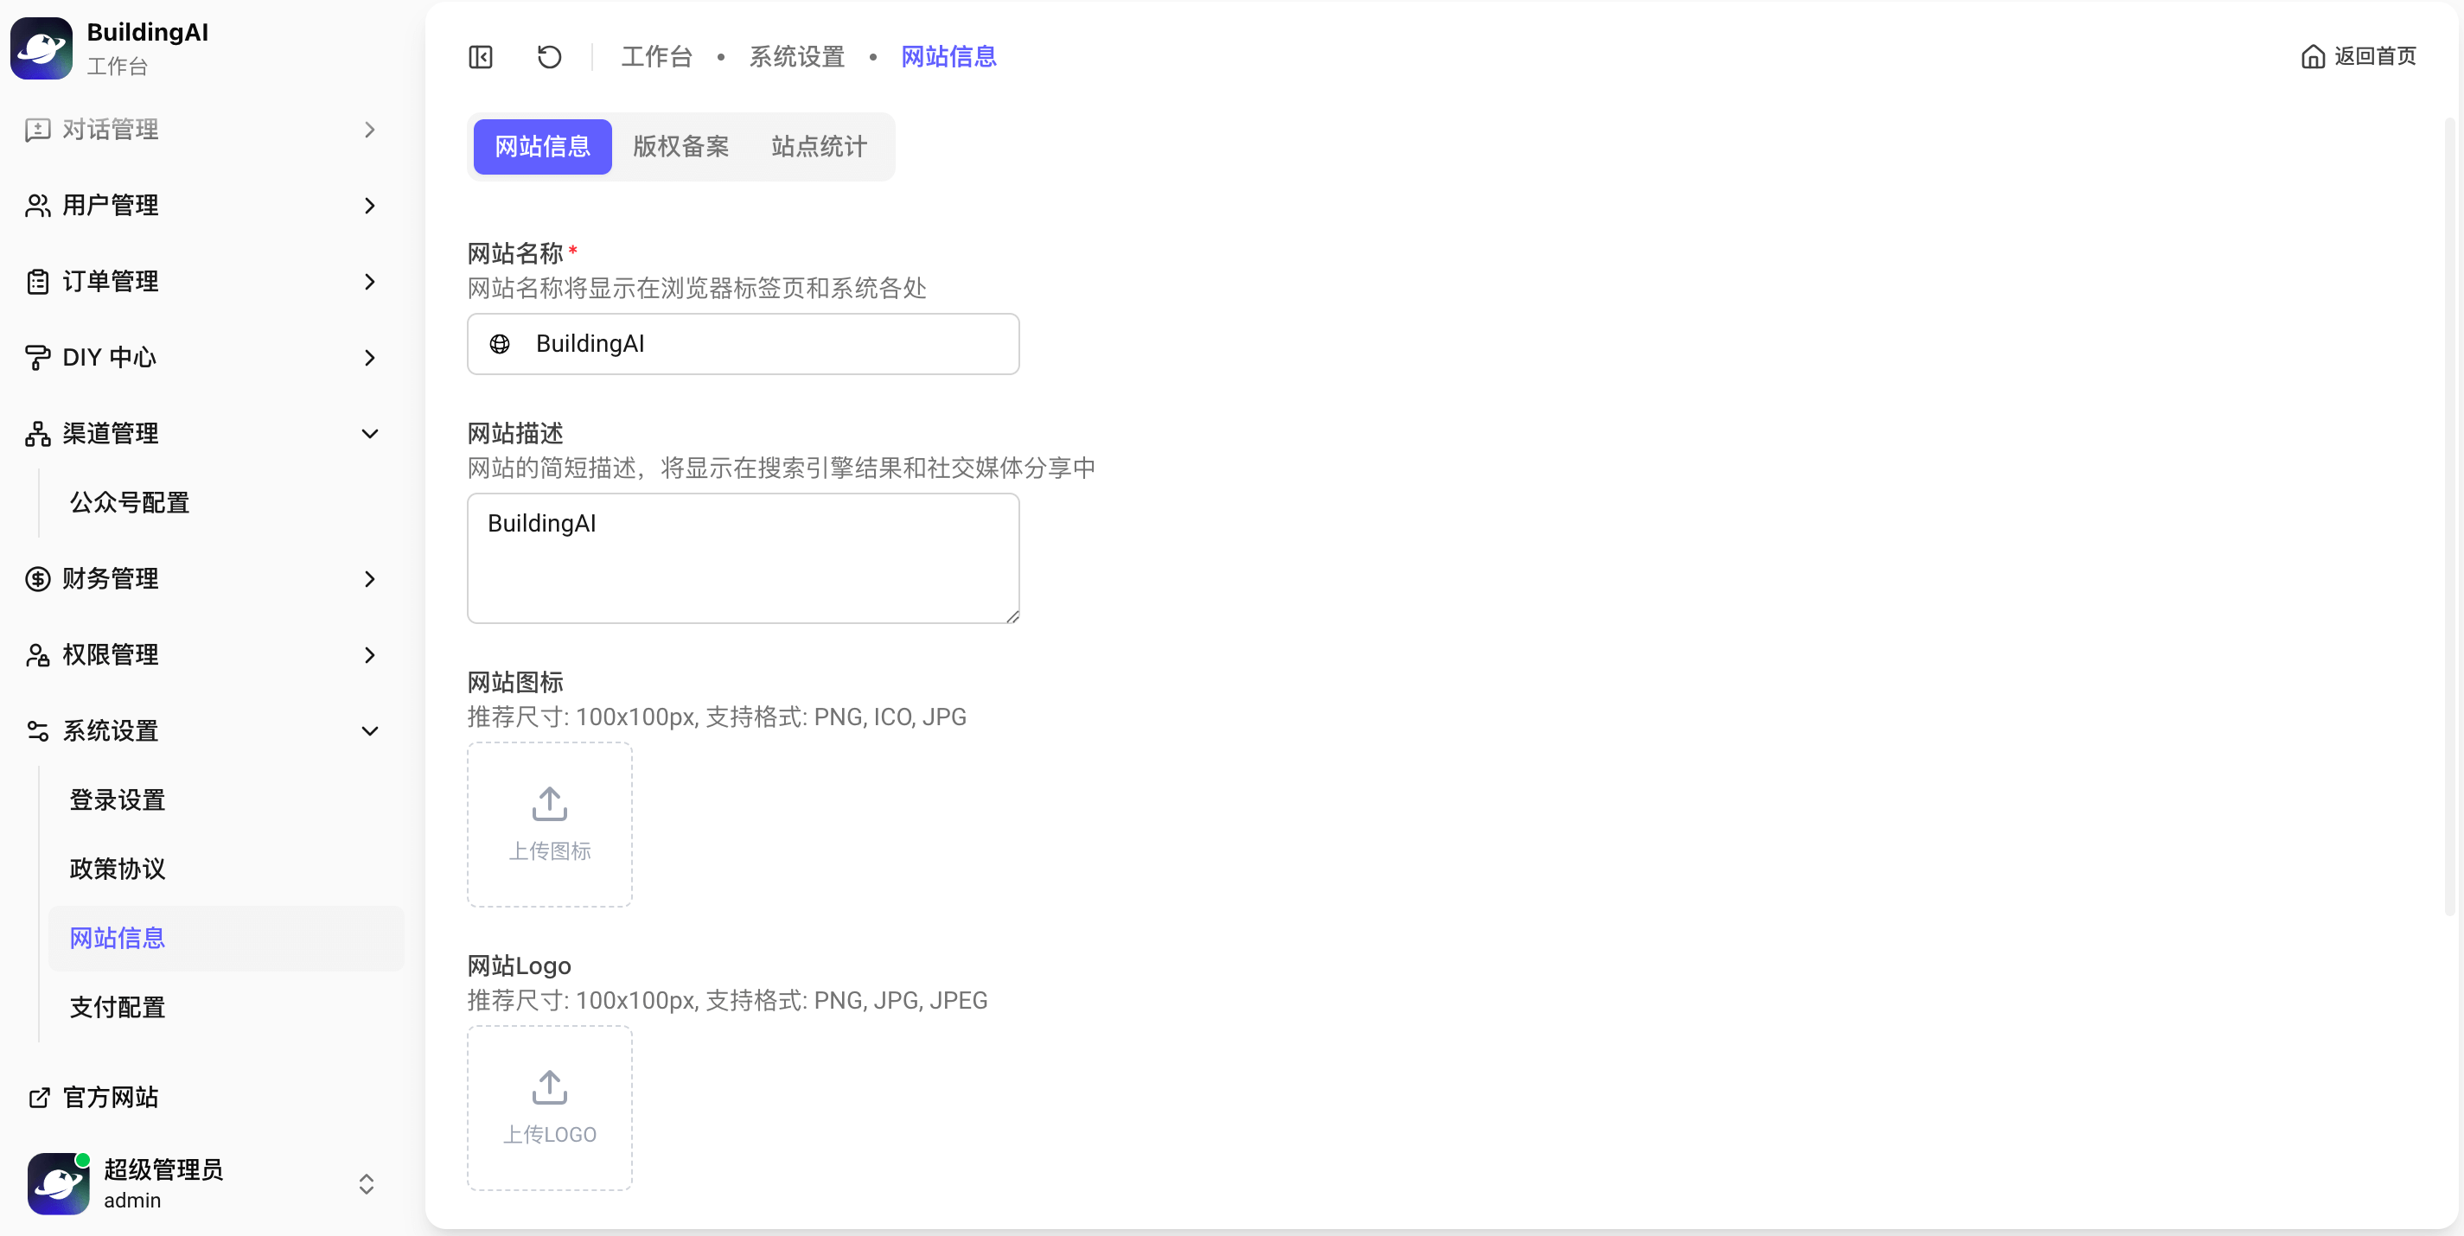Click the home icon for 返回首页

coord(2312,57)
